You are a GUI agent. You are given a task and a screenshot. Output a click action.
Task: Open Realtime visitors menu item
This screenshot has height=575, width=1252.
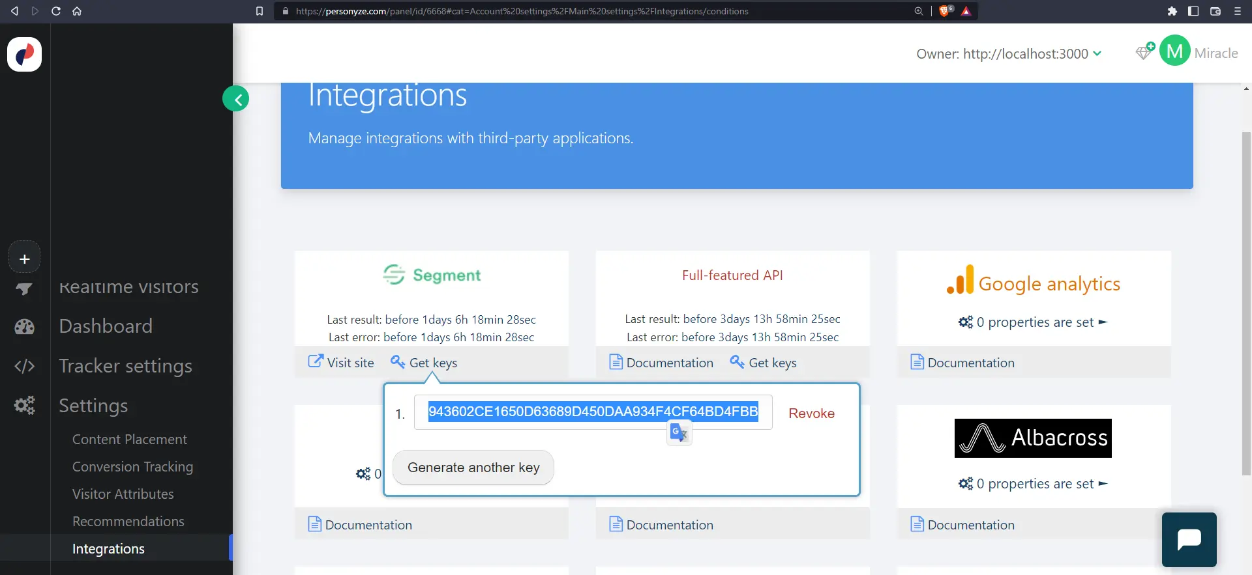(129, 287)
